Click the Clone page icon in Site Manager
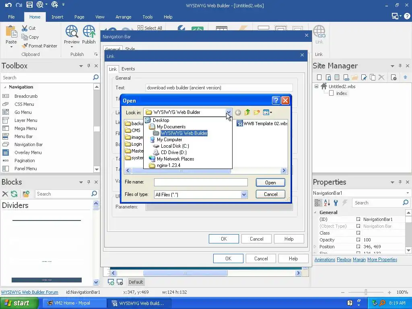This screenshot has width=412, height=309. pos(373,77)
